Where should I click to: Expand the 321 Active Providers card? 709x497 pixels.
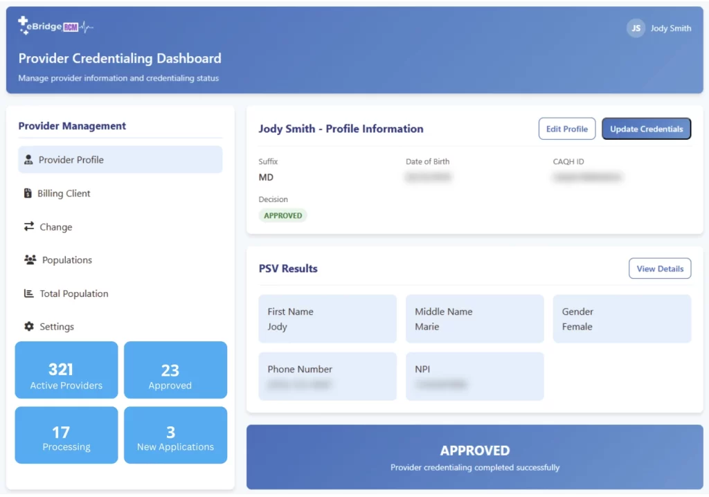point(66,370)
